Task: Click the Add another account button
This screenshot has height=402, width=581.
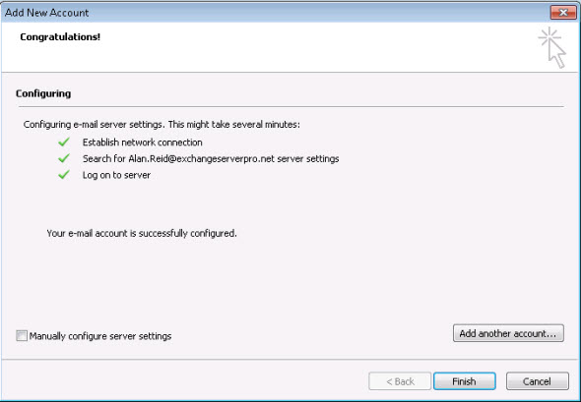Action: pos(508,333)
